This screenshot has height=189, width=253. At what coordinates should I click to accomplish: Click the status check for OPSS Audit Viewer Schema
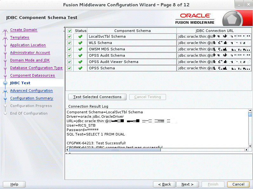(x=80, y=62)
